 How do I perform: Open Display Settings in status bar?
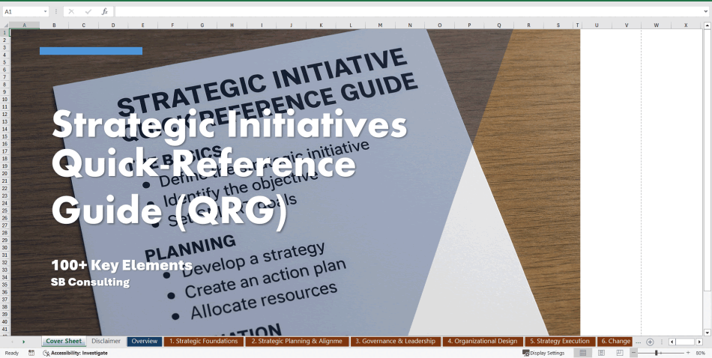click(x=543, y=353)
